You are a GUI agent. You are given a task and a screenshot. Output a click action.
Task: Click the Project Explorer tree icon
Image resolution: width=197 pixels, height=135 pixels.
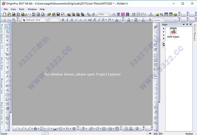point(151,14)
